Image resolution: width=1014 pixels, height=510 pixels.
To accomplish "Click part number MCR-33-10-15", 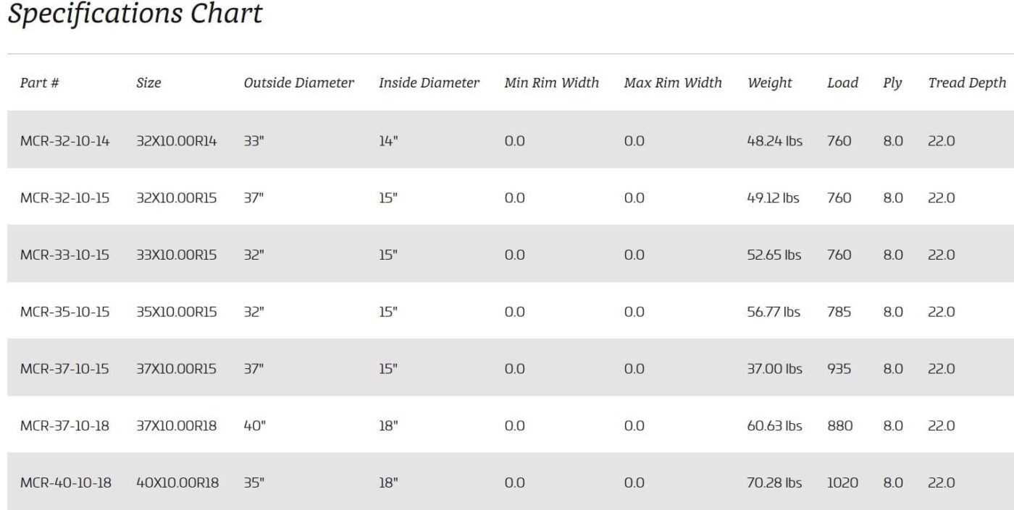I will coord(65,255).
